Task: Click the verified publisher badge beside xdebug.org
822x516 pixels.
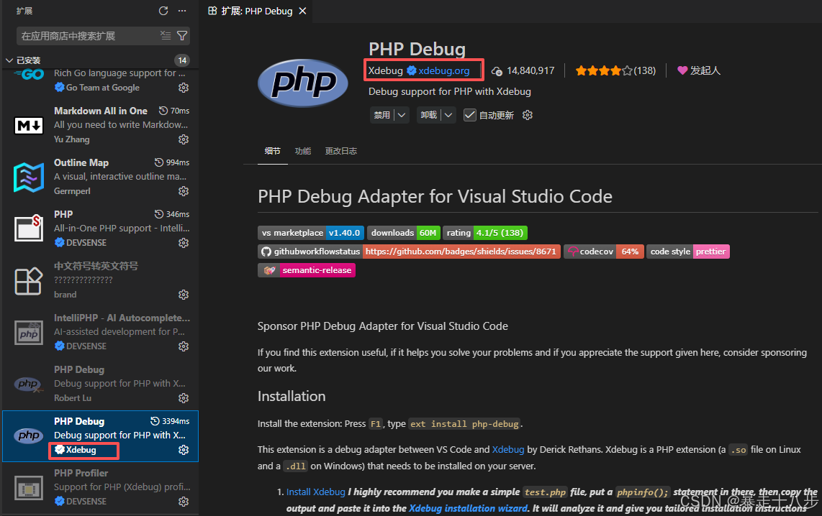Action: 412,70
